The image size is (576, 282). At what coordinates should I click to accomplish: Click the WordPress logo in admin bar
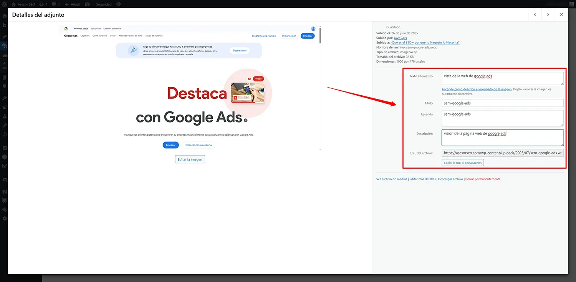point(4,4)
